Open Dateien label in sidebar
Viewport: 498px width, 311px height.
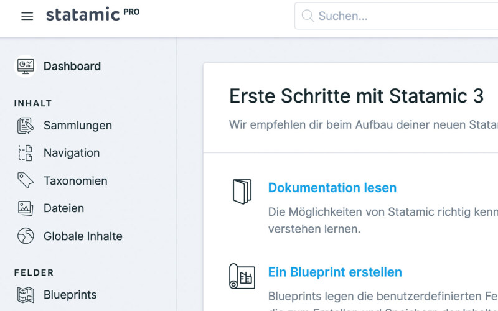(x=63, y=208)
